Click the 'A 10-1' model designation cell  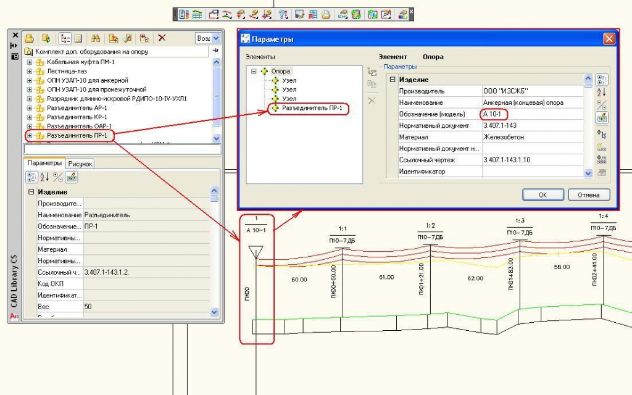(x=533, y=114)
